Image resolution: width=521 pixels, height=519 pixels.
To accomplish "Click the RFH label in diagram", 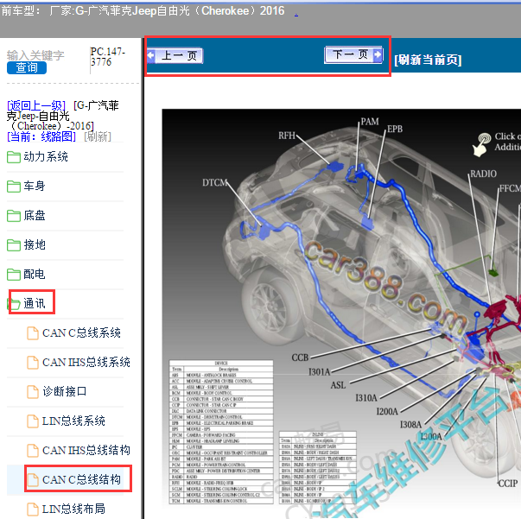I will [x=287, y=136].
